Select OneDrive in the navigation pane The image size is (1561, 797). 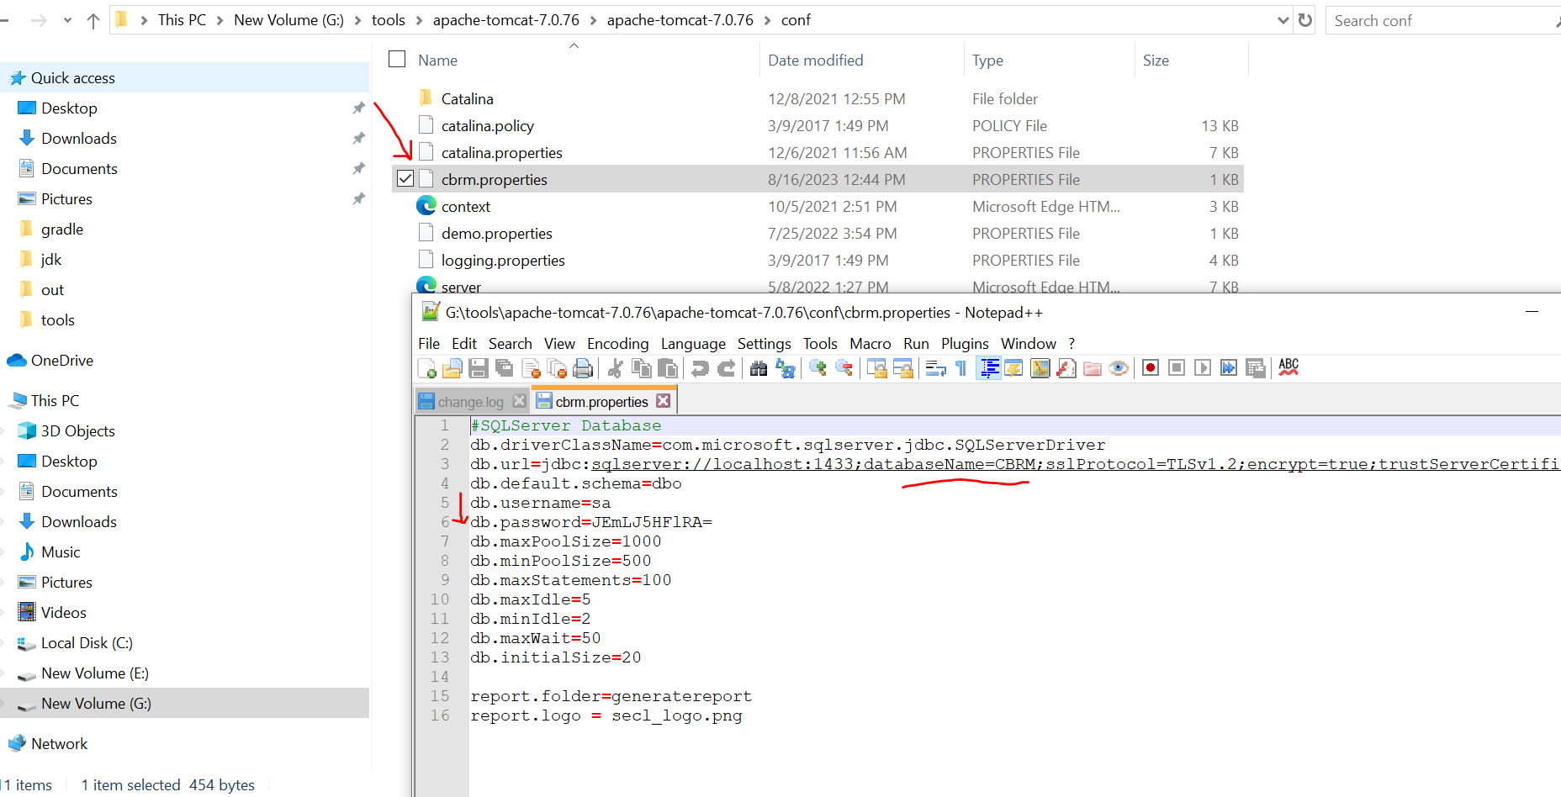tap(62, 361)
